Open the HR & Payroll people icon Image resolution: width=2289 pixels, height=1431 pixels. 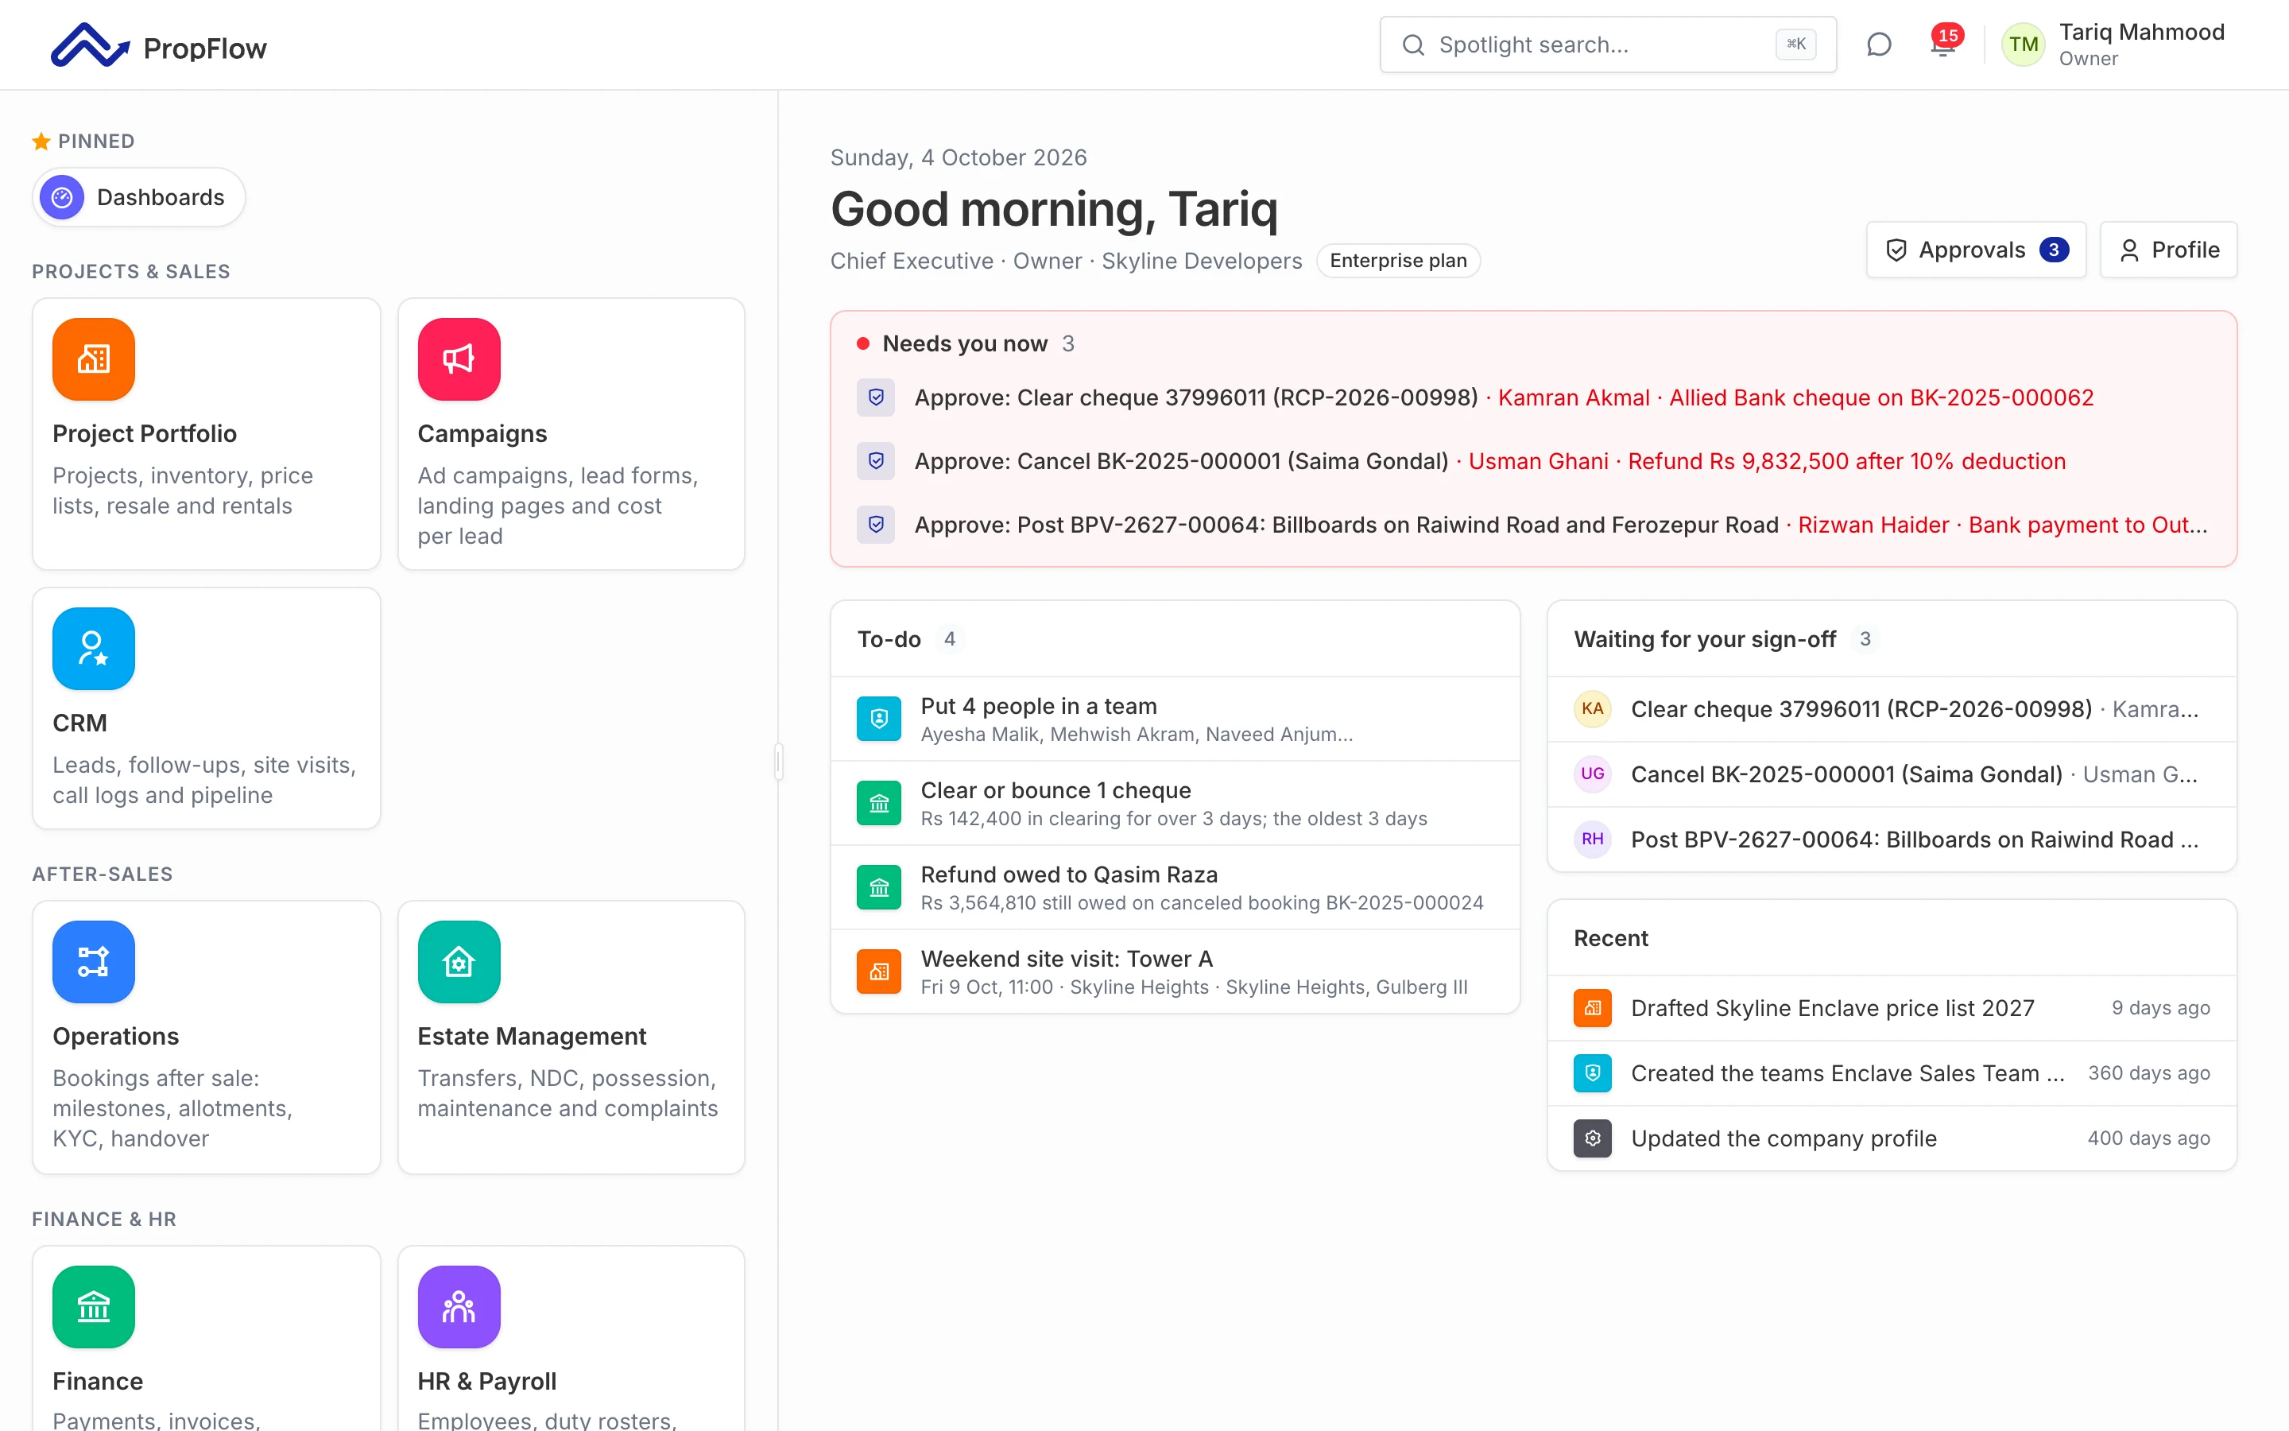tap(459, 1307)
